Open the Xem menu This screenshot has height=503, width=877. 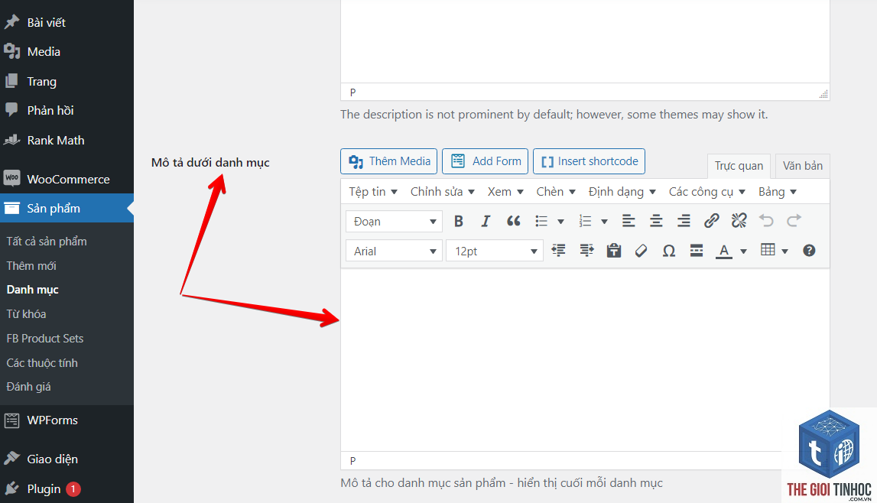click(x=505, y=192)
